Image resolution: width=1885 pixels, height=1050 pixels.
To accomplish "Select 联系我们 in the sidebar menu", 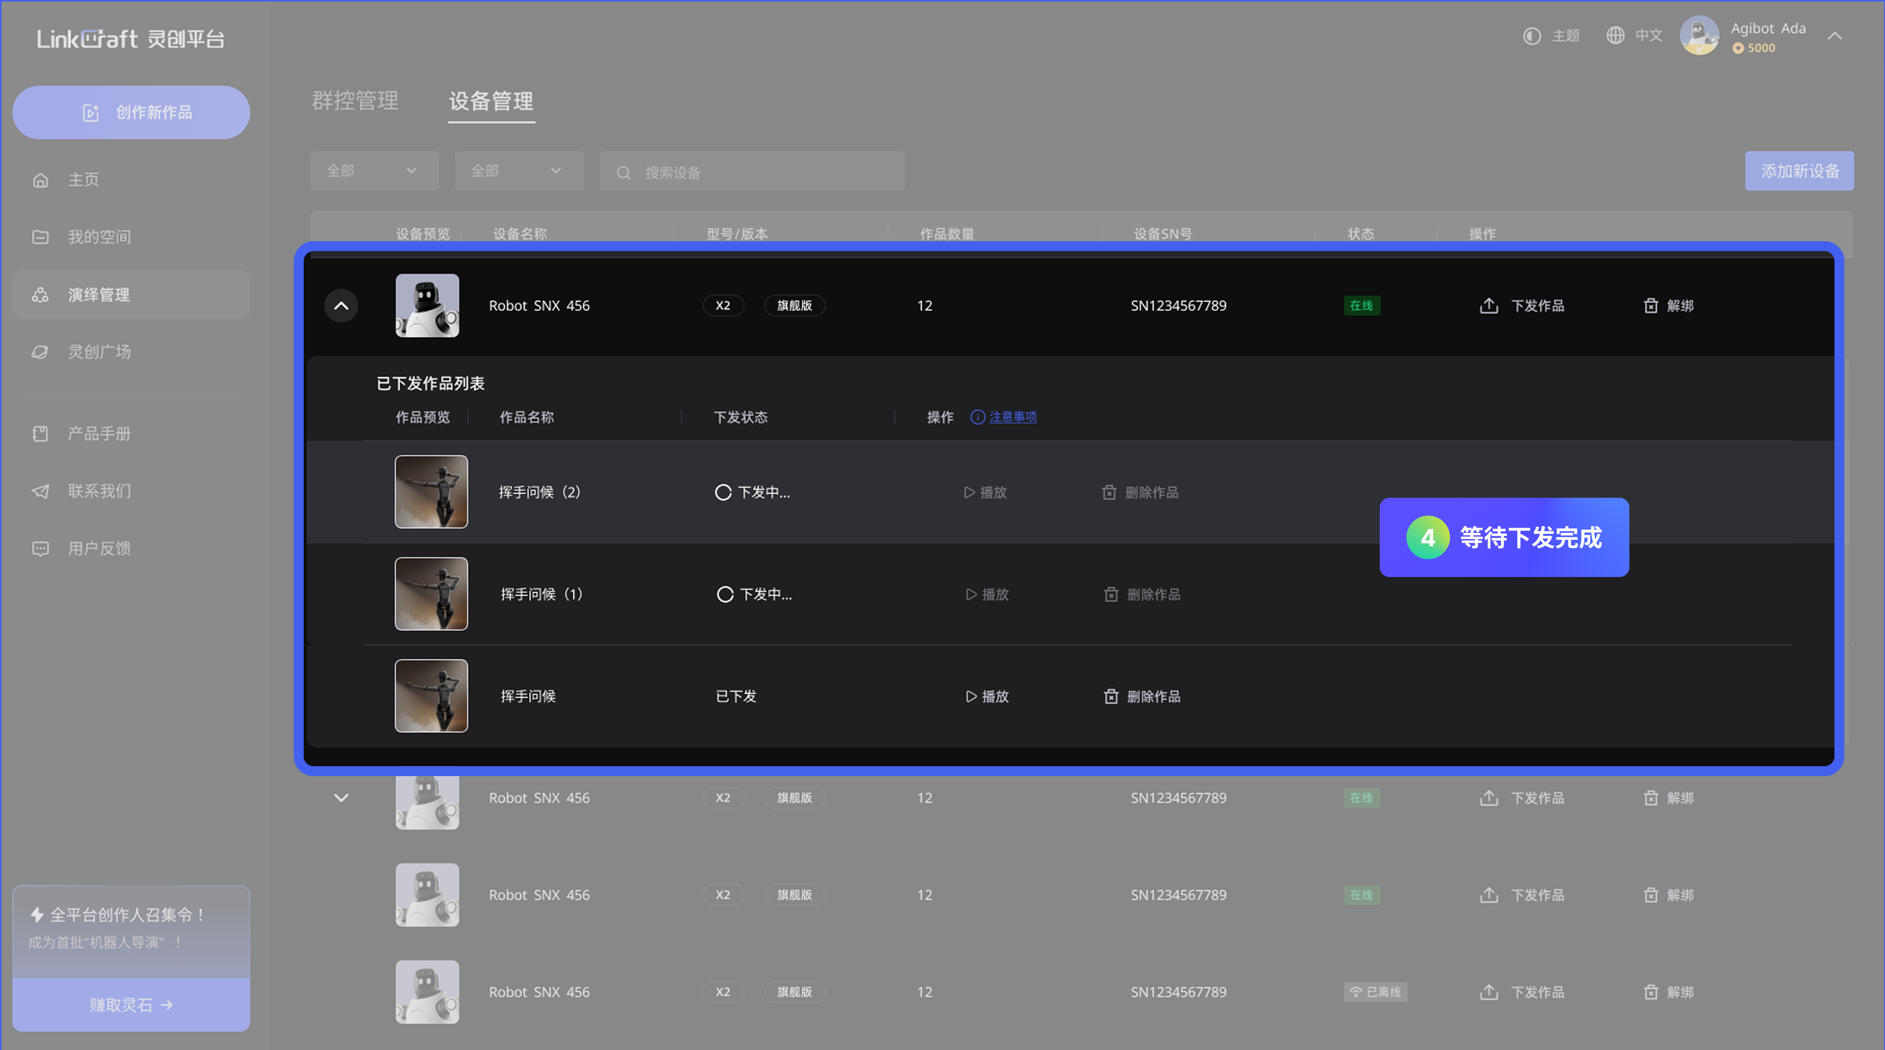I will point(40,491).
